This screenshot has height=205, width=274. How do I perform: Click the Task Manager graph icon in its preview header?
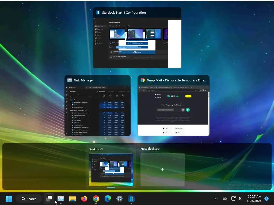pos(70,80)
